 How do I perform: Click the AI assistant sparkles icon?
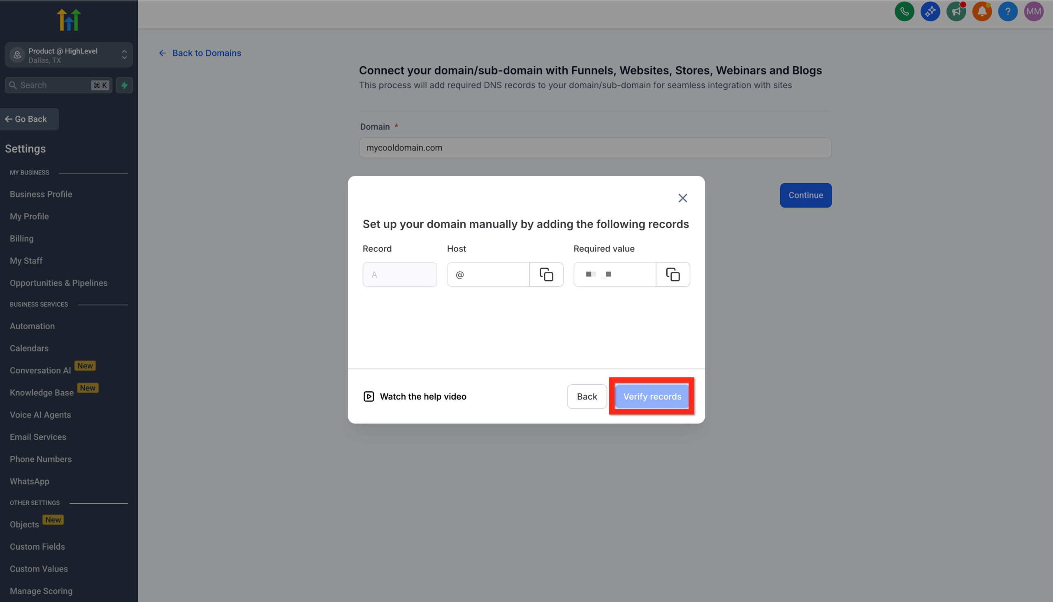click(930, 11)
